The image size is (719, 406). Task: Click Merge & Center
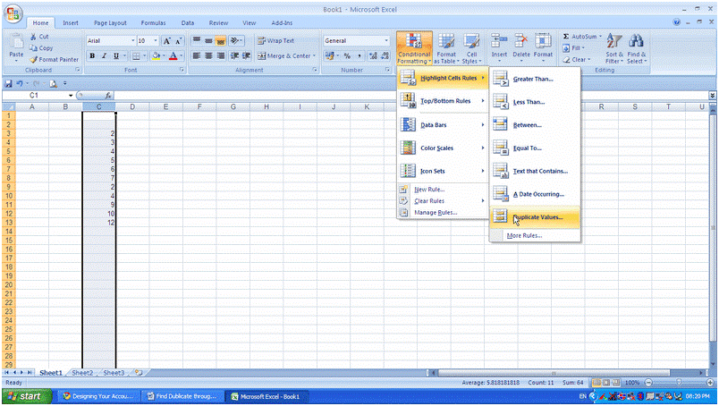coord(283,56)
